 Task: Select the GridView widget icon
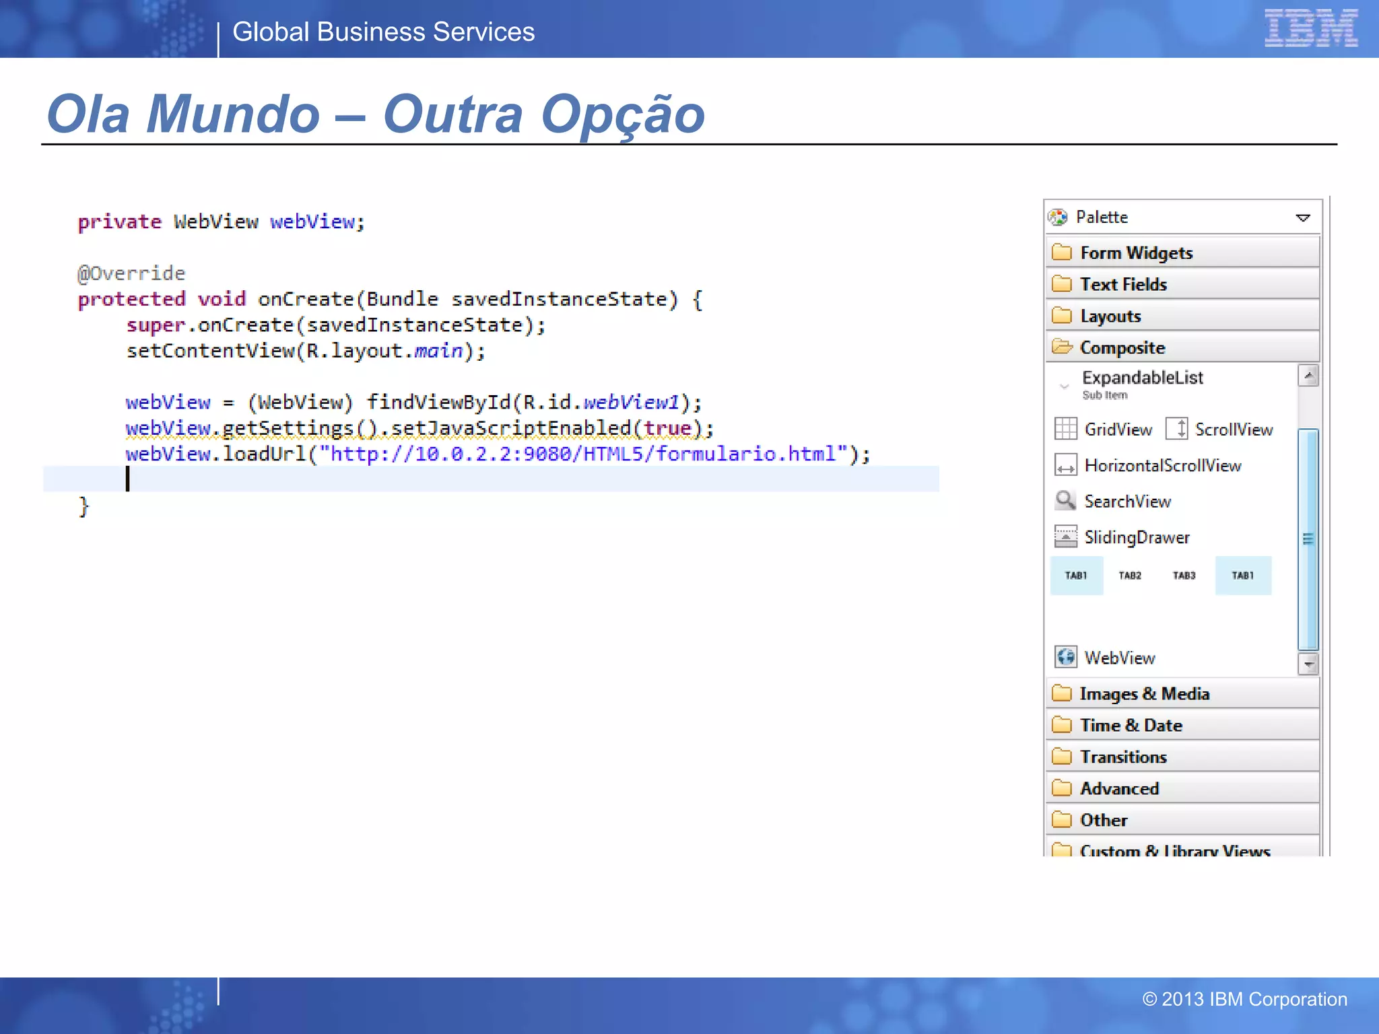coord(1065,429)
